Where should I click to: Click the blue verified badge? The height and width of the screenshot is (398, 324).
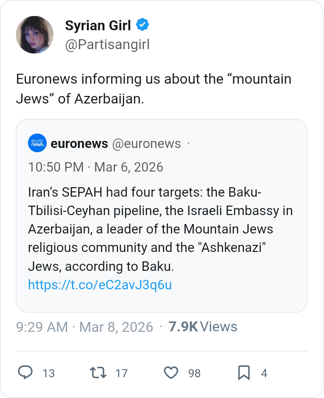[143, 25]
